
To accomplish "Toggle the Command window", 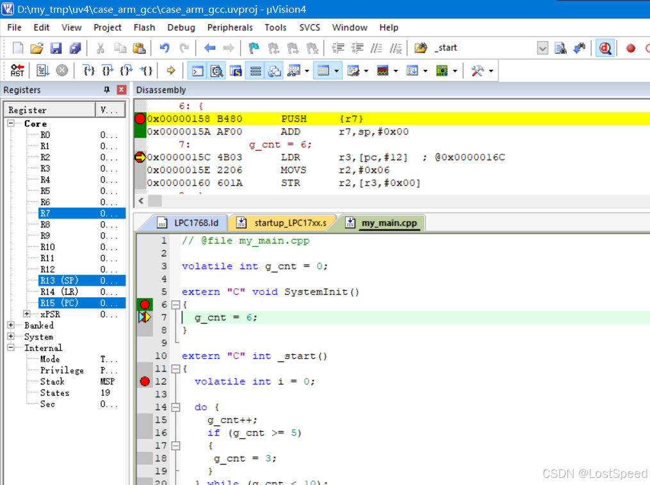I will click(197, 71).
